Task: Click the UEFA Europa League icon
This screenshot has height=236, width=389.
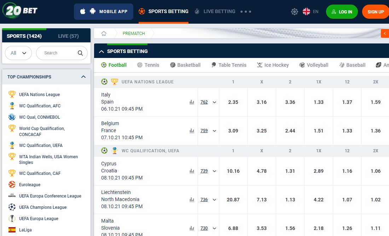Action: tap(12, 218)
